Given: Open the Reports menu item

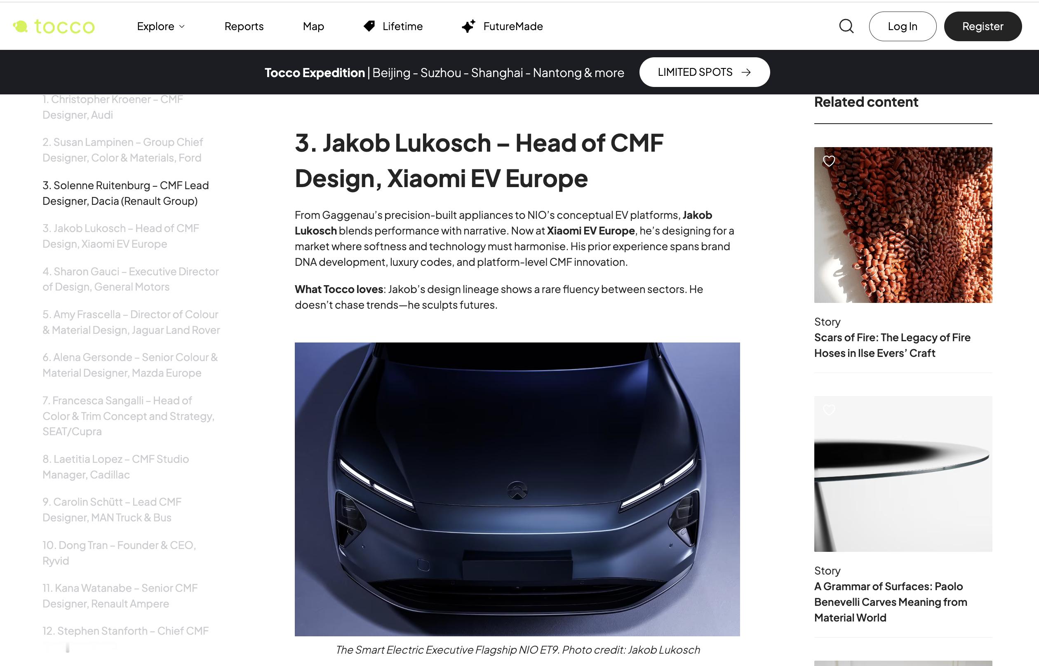Looking at the screenshot, I should pyautogui.click(x=244, y=26).
